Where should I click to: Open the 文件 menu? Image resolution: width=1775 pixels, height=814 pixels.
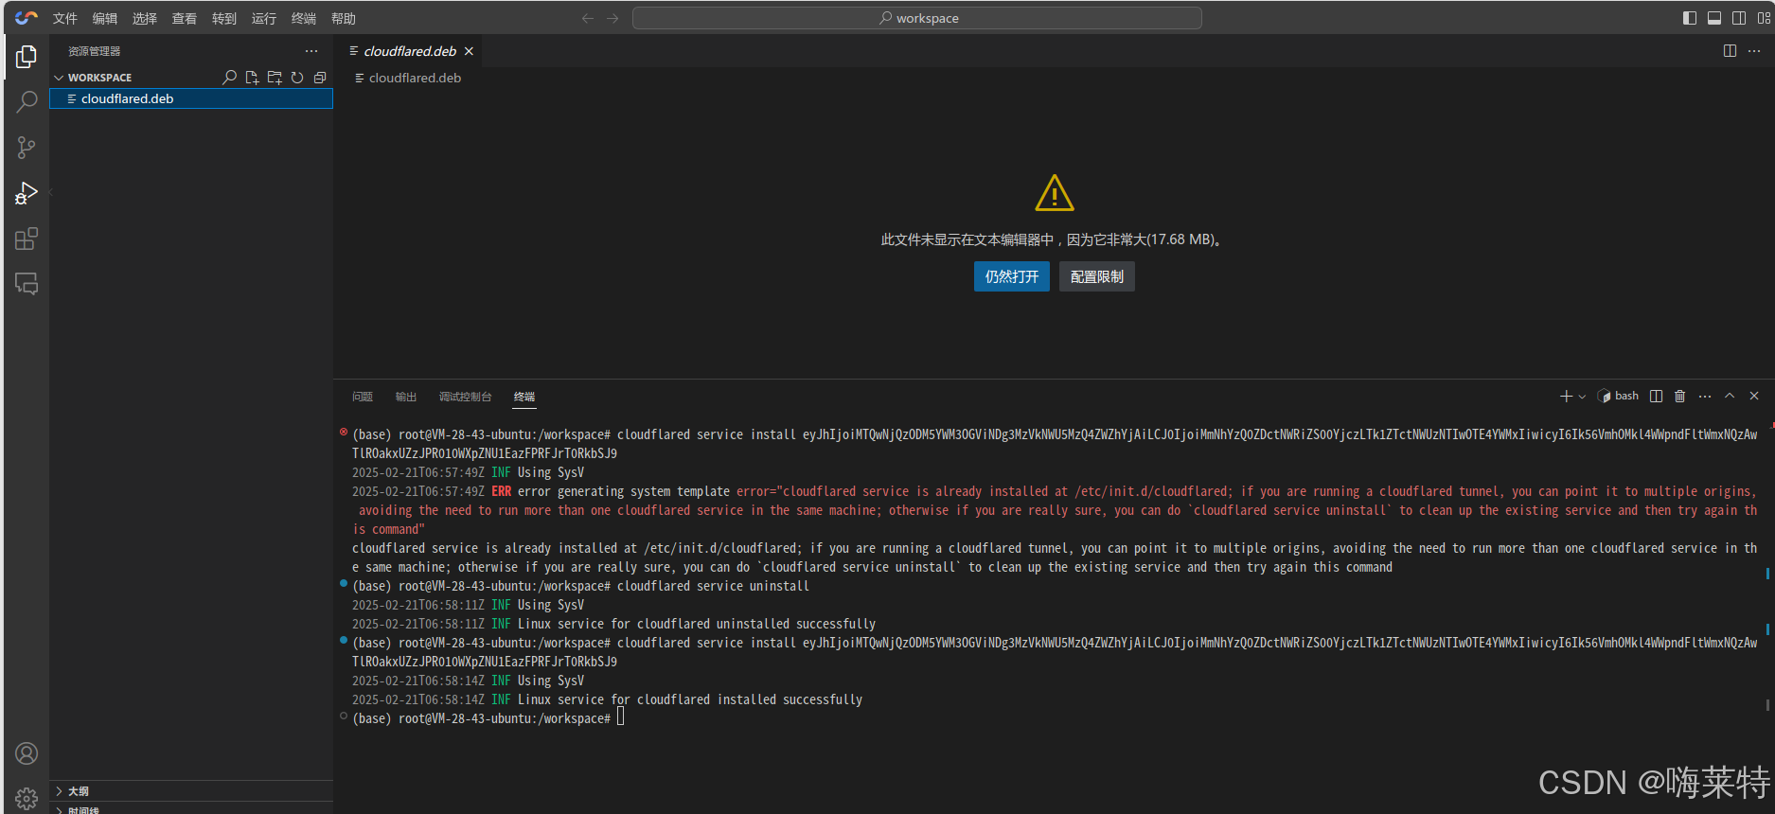coord(65,18)
